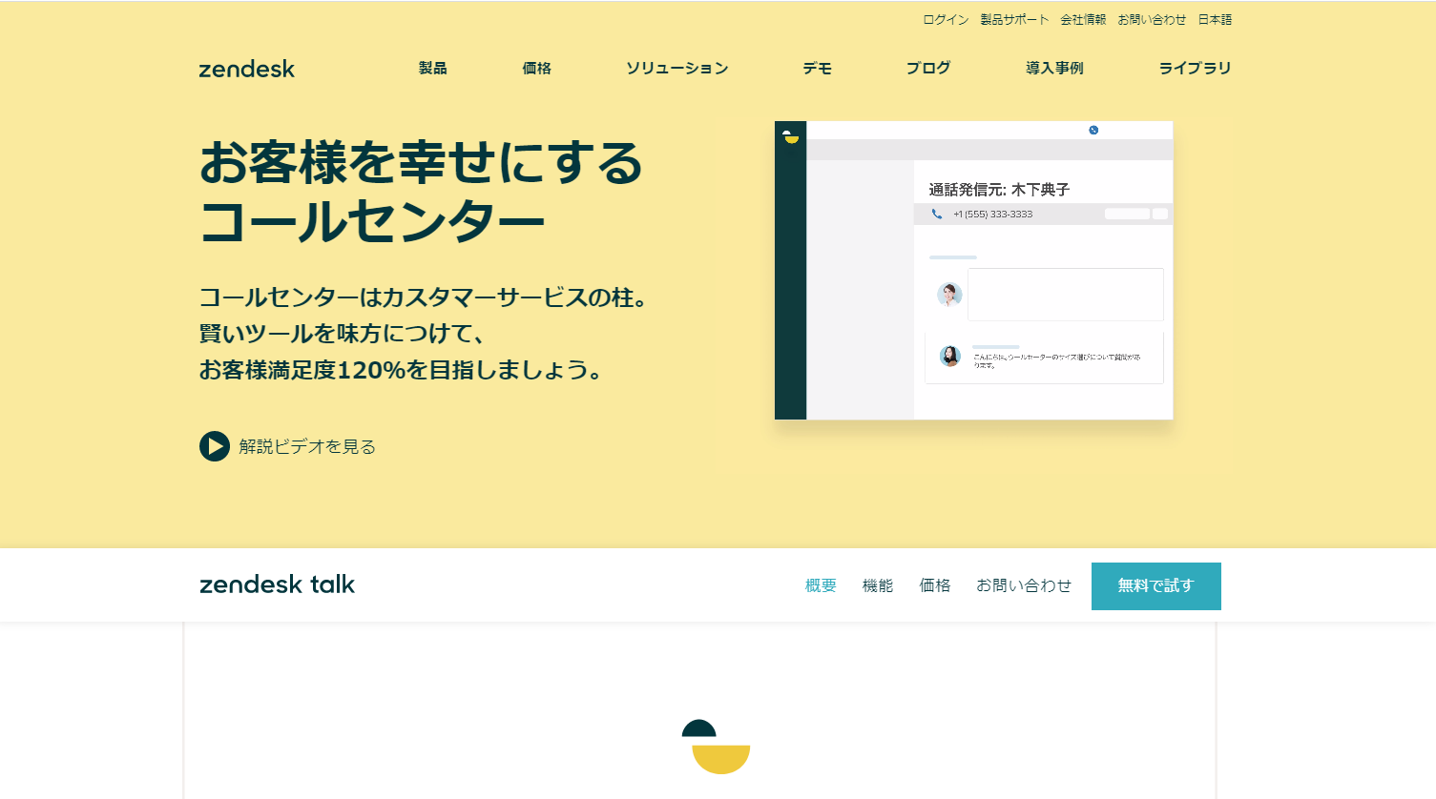
Task: Click the 無料で試す button
Action: [x=1156, y=586]
